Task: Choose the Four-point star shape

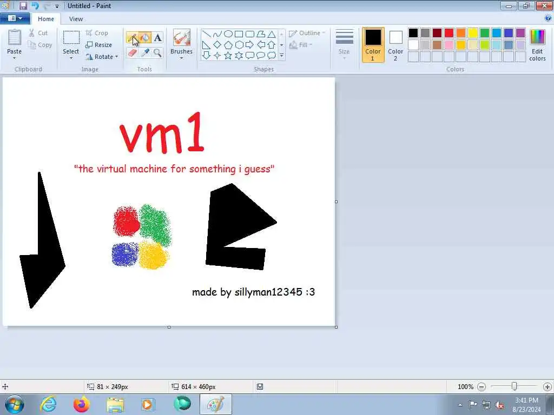Action: (x=217, y=56)
